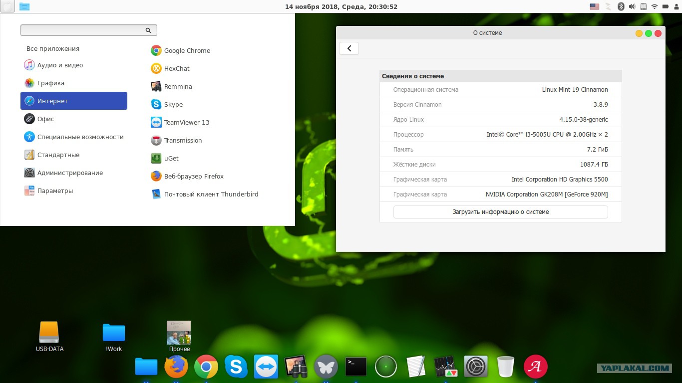Image resolution: width=682 pixels, height=383 pixels.
Task: Click the magnifier icon in the menu search
Action: click(x=148, y=30)
